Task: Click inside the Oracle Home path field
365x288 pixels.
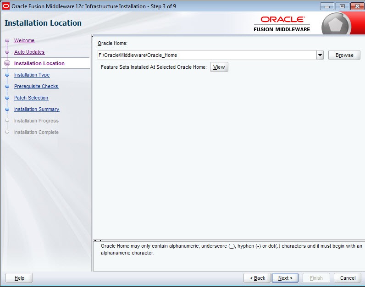Action: point(207,55)
